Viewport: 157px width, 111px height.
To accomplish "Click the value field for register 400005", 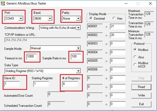I will [118, 61].
